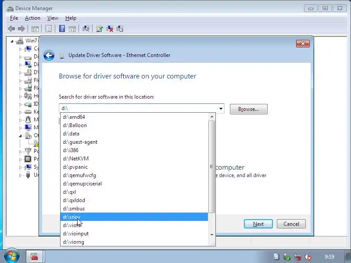The height and width of the screenshot is (263, 351).
Task: Click the Next button
Action: pyautogui.click(x=258, y=224)
